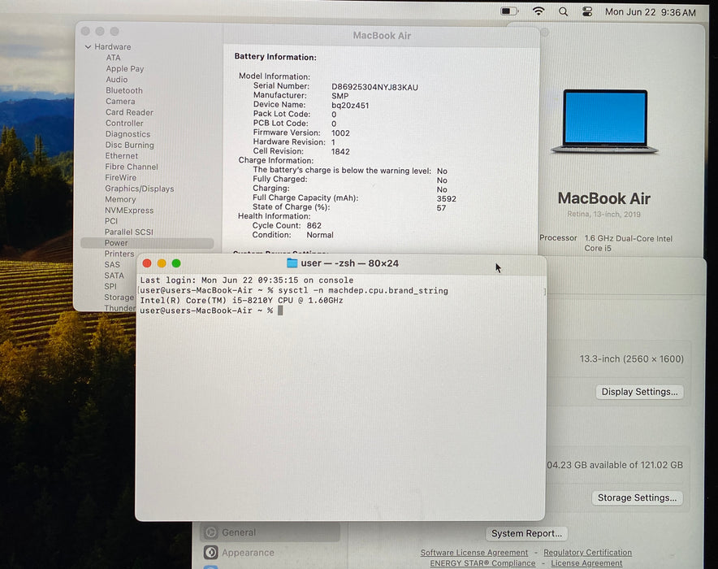This screenshot has width=718, height=569.
Task: Click the Cycle Count value 862
Action: pos(314,225)
